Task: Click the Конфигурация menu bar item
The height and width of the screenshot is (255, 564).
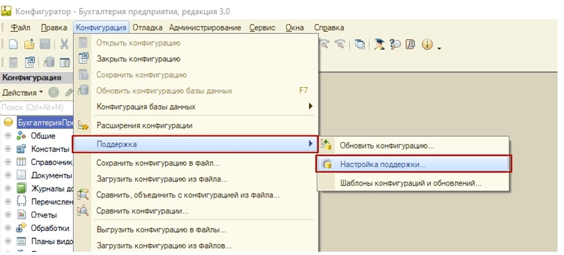Action: tap(101, 28)
